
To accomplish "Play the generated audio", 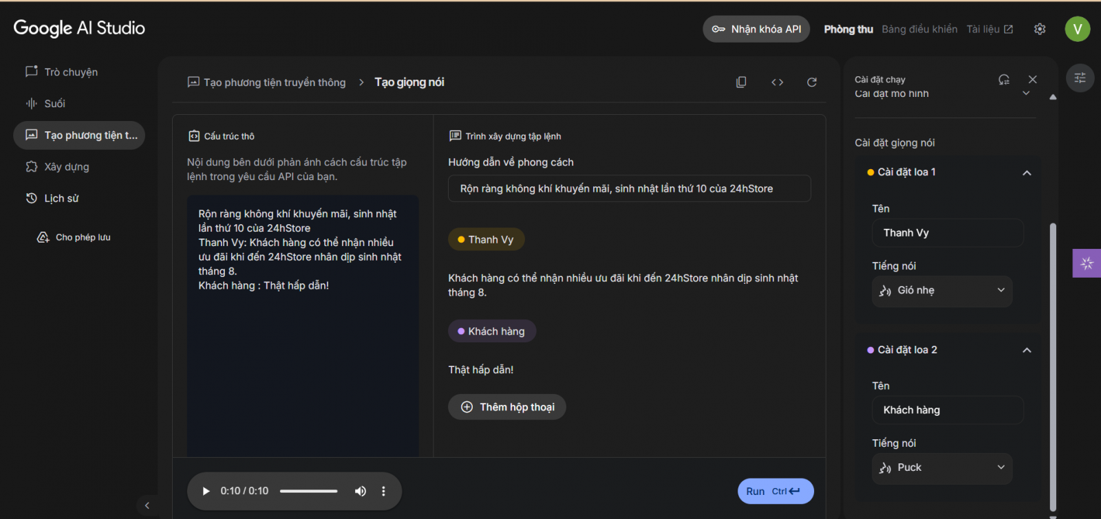I will point(206,491).
